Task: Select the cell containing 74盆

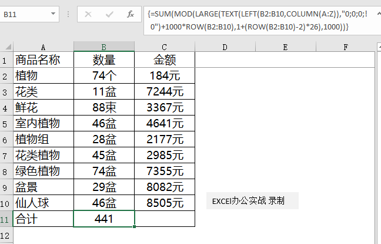Action: pos(104,171)
